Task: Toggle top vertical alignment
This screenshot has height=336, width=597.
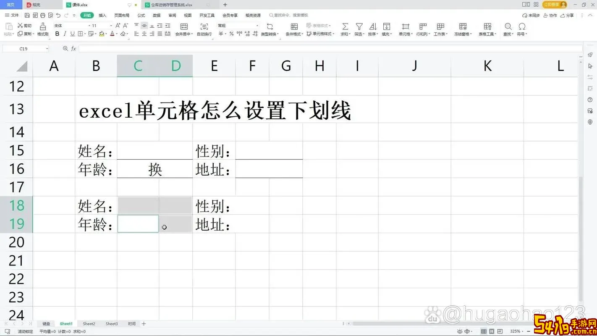Action: point(136,26)
